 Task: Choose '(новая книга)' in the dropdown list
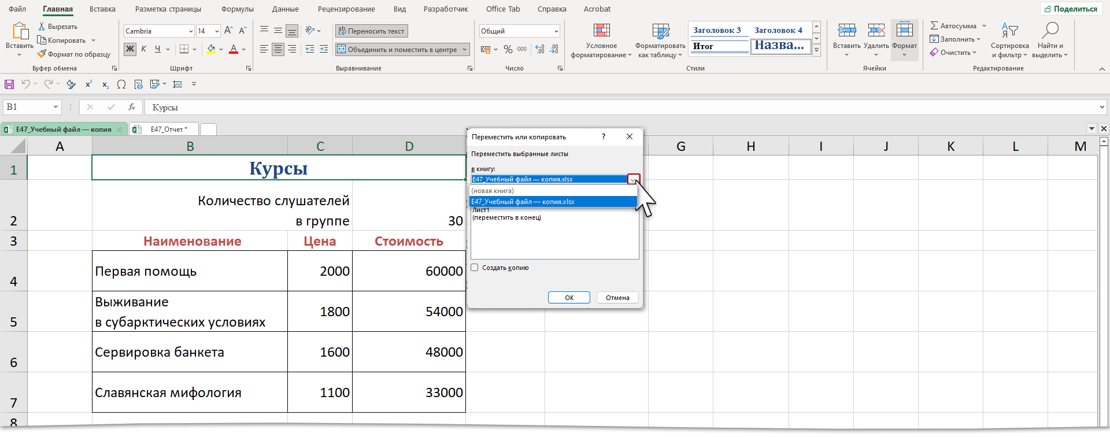coord(554,191)
